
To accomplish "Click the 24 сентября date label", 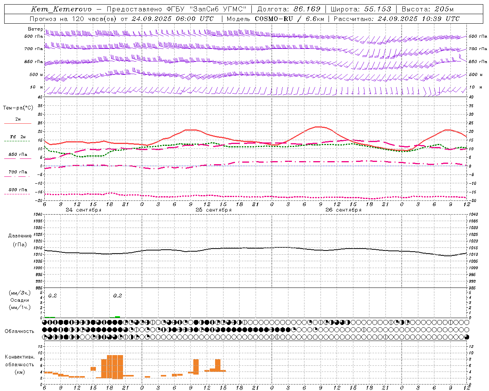I will point(83,210).
